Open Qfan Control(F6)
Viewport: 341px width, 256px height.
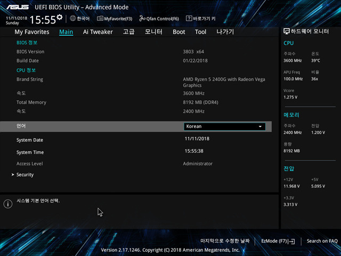pos(159,19)
